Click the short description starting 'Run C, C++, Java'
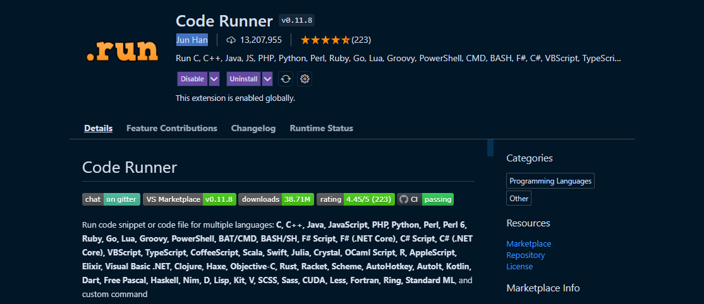Viewport: 704px width, 304px height. 398,58
